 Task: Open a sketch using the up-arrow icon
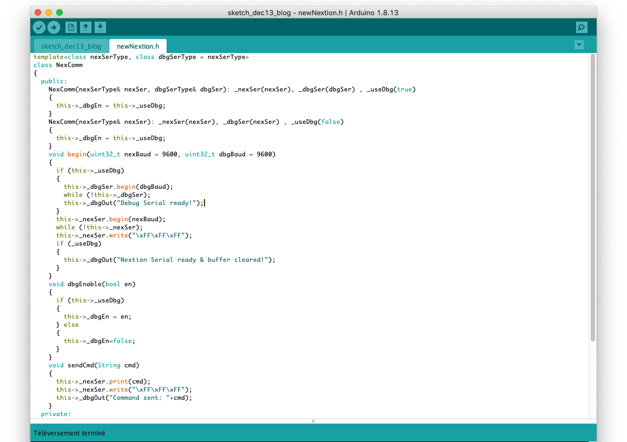(85, 28)
